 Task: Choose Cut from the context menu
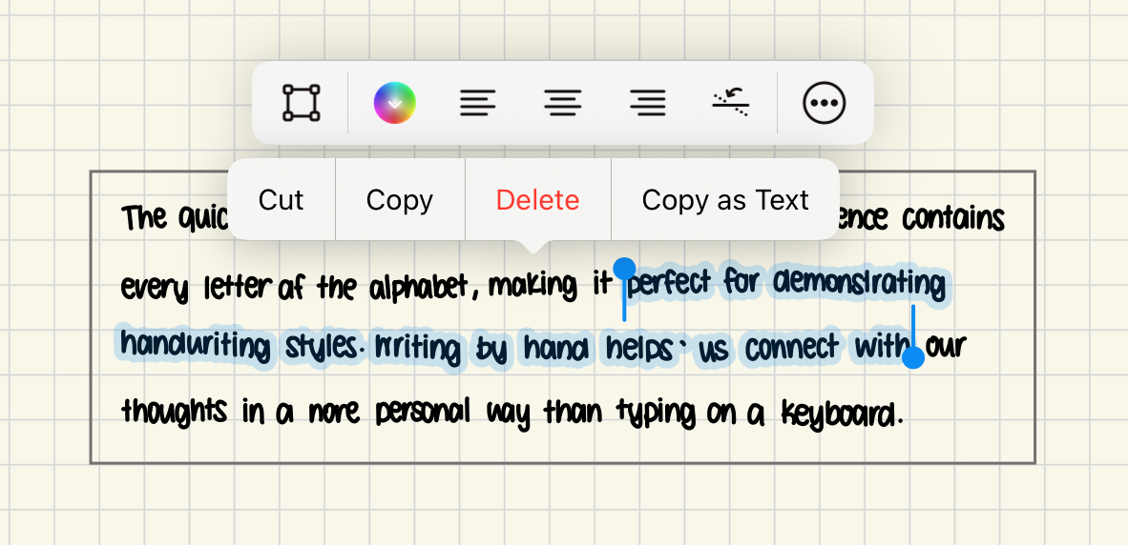(281, 200)
